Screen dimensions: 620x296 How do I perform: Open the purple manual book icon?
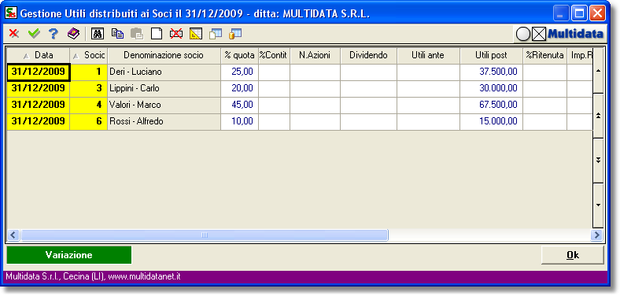click(73, 34)
